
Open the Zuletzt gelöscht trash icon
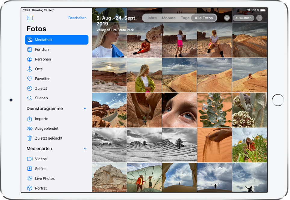click(30, 138)
